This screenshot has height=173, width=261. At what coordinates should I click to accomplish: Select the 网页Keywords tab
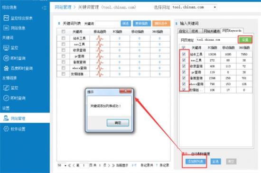[232, 31]
